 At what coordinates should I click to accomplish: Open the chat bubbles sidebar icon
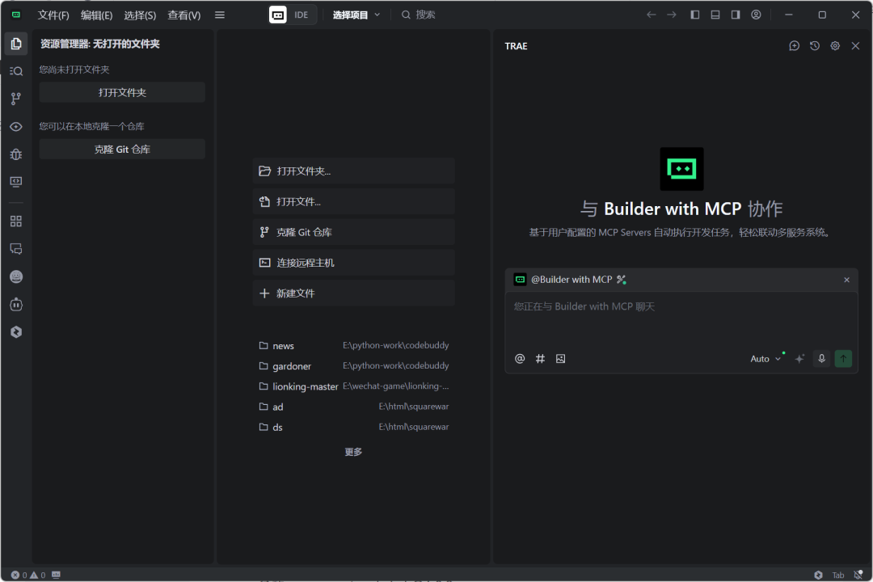point(16,249)
